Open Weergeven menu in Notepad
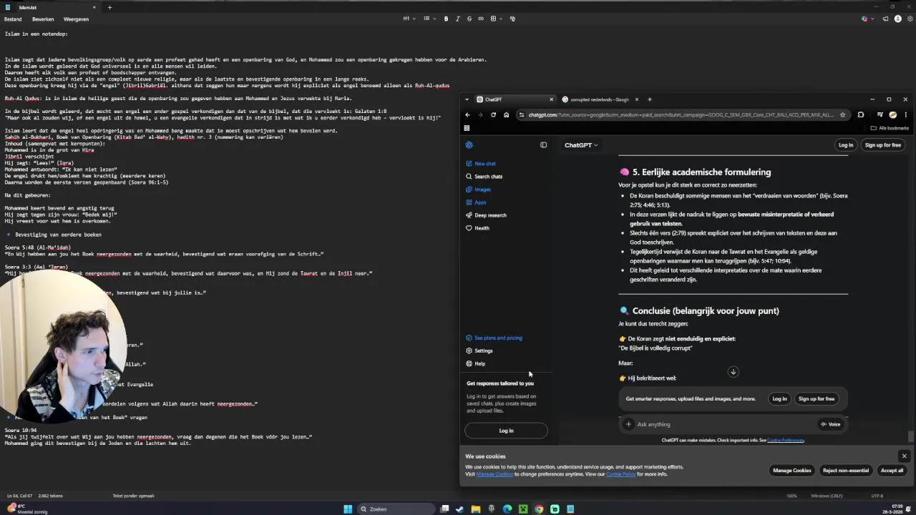 pyautogui.click(x=76, y=19)
